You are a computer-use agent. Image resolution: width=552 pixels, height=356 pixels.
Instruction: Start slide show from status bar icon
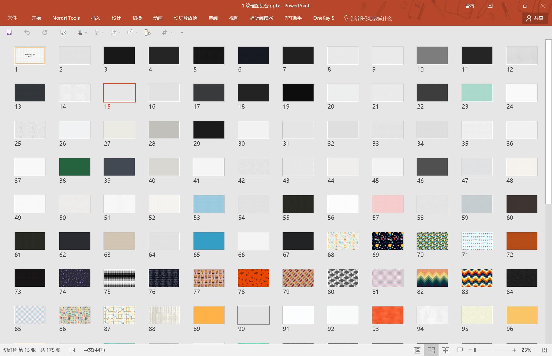tap(460, 350)
